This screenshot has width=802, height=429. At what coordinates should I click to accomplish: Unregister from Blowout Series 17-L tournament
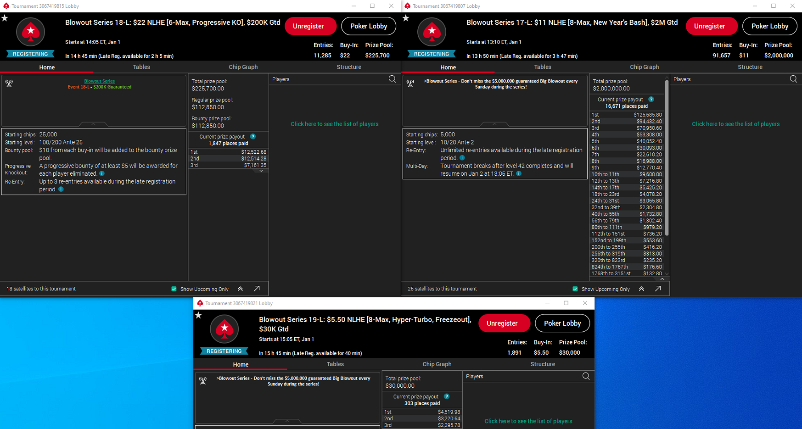pyautogui.click(x=709, y=26)
